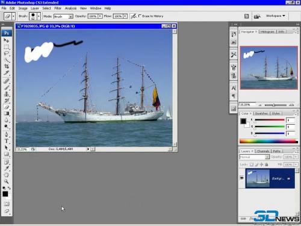
Task: Toggle airbrush mode in options bar
Action: (x=133, y=16)
